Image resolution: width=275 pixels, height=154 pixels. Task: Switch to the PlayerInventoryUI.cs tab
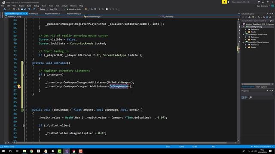click(52, 14)
